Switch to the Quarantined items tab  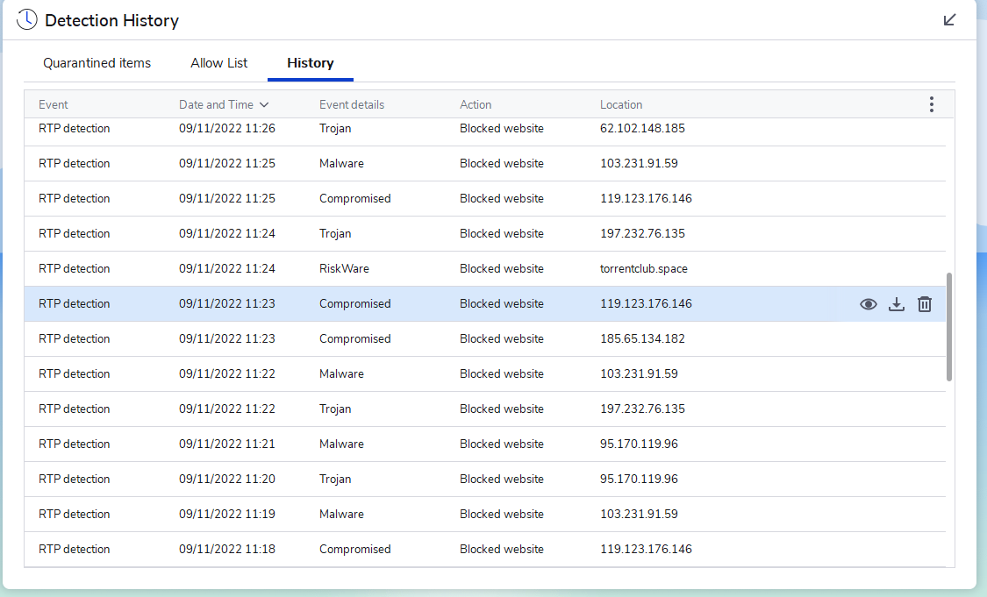(x=97, y=62)
